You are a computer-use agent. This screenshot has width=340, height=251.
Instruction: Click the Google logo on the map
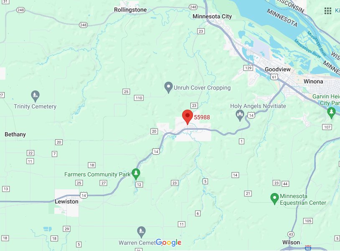coord(168,243)
